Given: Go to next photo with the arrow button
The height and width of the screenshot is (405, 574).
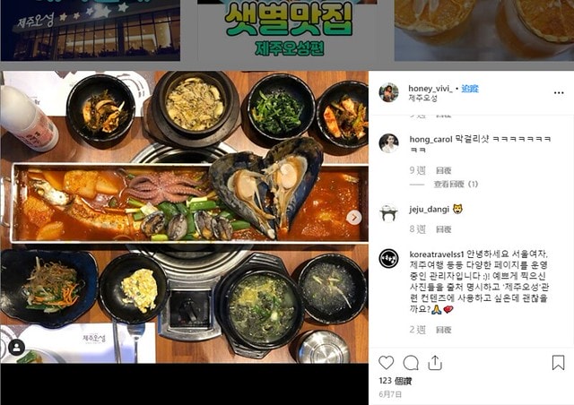Looking at the screenshot, I should 354,218.
